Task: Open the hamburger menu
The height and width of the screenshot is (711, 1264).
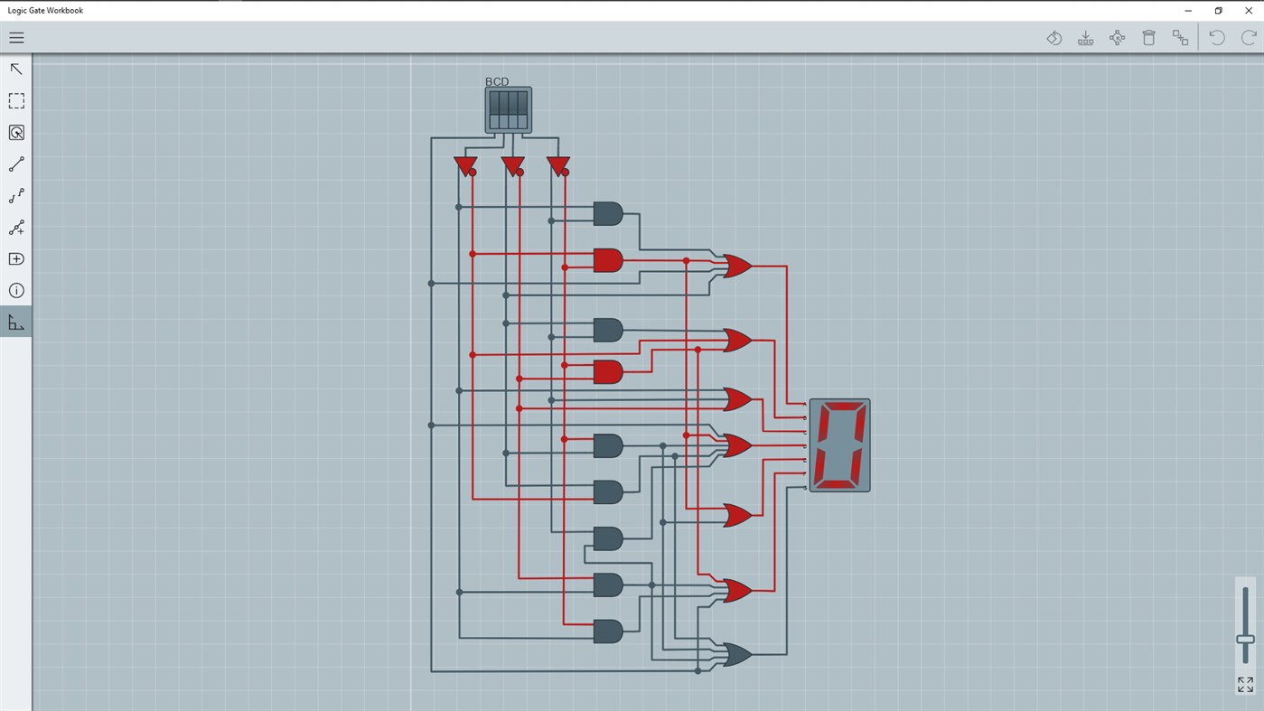Action: pos(16,37)
